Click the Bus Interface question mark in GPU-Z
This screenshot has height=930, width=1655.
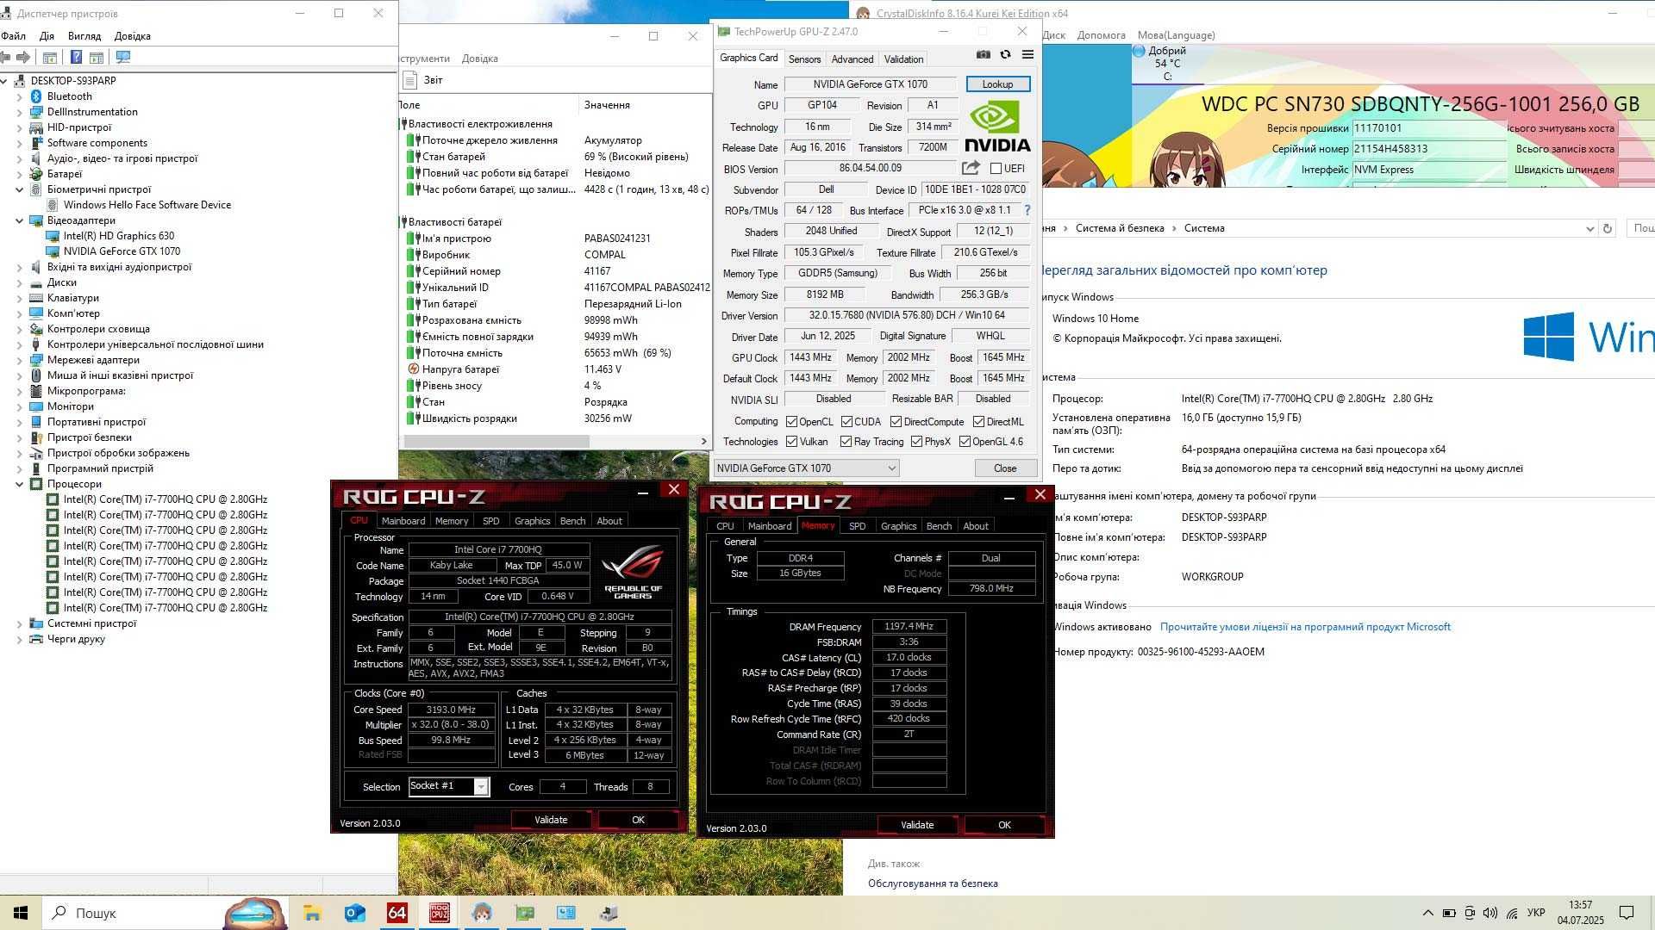pyautogui.click(x=1027, y=210)
